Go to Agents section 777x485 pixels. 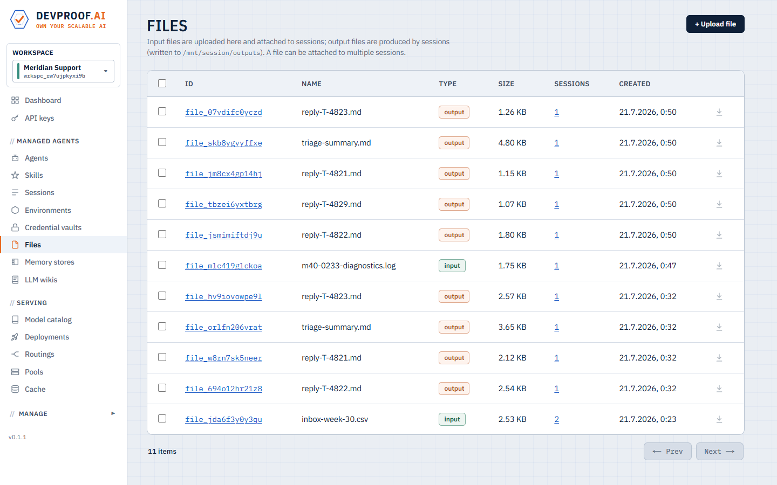point(36,158)
